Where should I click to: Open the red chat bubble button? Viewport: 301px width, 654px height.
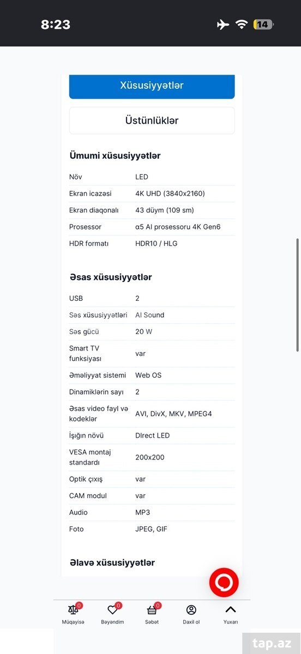[224, 582]
